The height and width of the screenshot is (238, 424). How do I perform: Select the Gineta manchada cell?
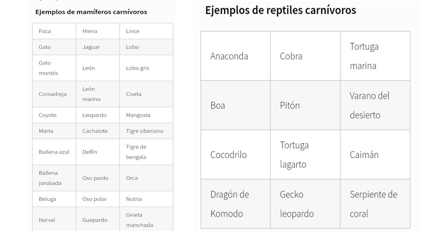click(x=146, y=219)
